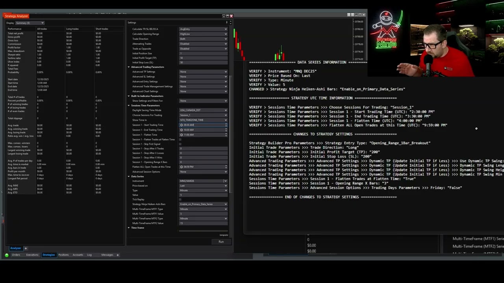Open the Price based on dropdown
Screen dimensions: 504x283
203,186
